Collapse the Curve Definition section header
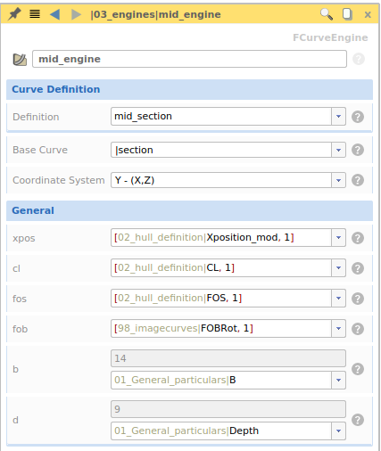The width and height of the screenshot is (381, 451). pos(189,89)
